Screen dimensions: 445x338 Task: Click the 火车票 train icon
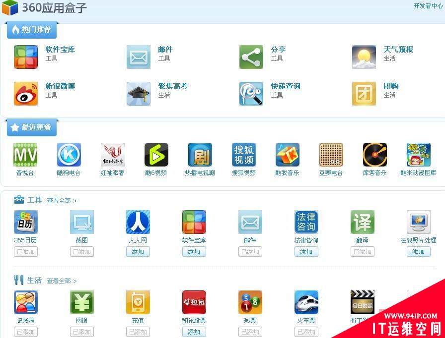[x=306, y=302]
